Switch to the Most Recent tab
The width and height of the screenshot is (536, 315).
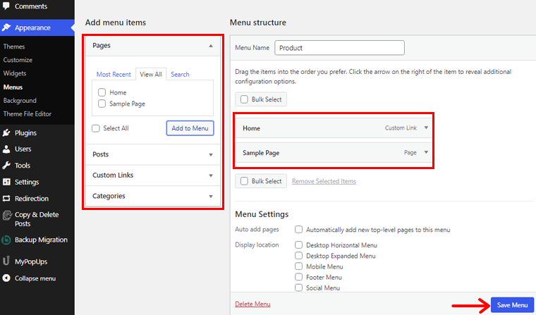tap(113, 74)
